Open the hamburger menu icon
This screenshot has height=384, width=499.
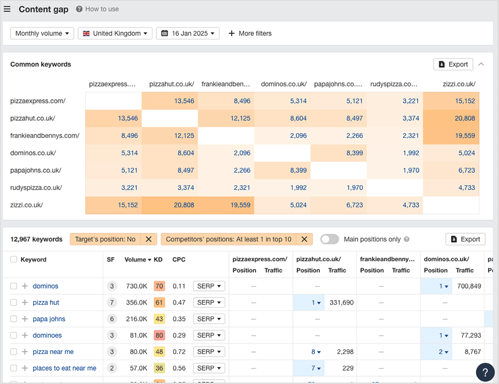tap(7, 9)
